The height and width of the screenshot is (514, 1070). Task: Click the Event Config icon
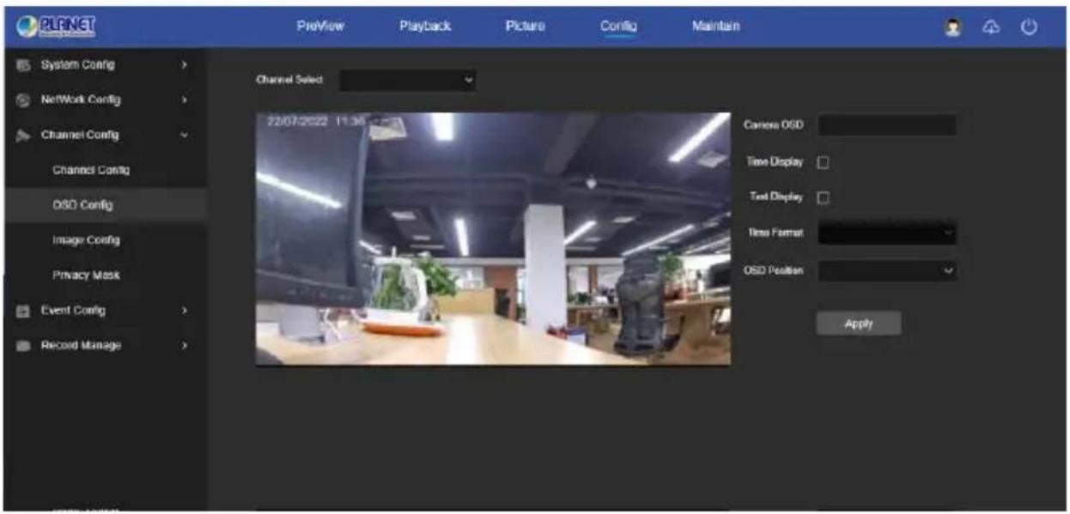[25, 311]
